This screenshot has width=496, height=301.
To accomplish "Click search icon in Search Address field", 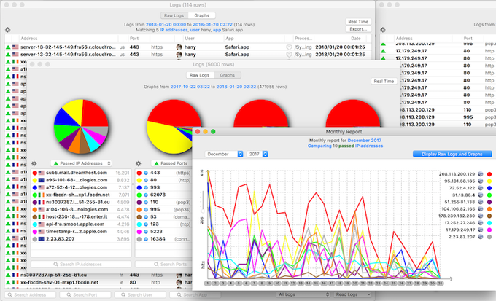I will (x=9, y=294).
